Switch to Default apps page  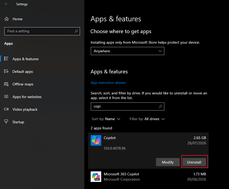pyautogui.click(x=23, y=71)
